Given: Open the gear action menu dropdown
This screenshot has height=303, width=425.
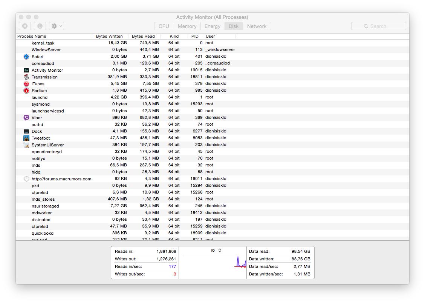Looking at the screenshot, I should [57, 26].
